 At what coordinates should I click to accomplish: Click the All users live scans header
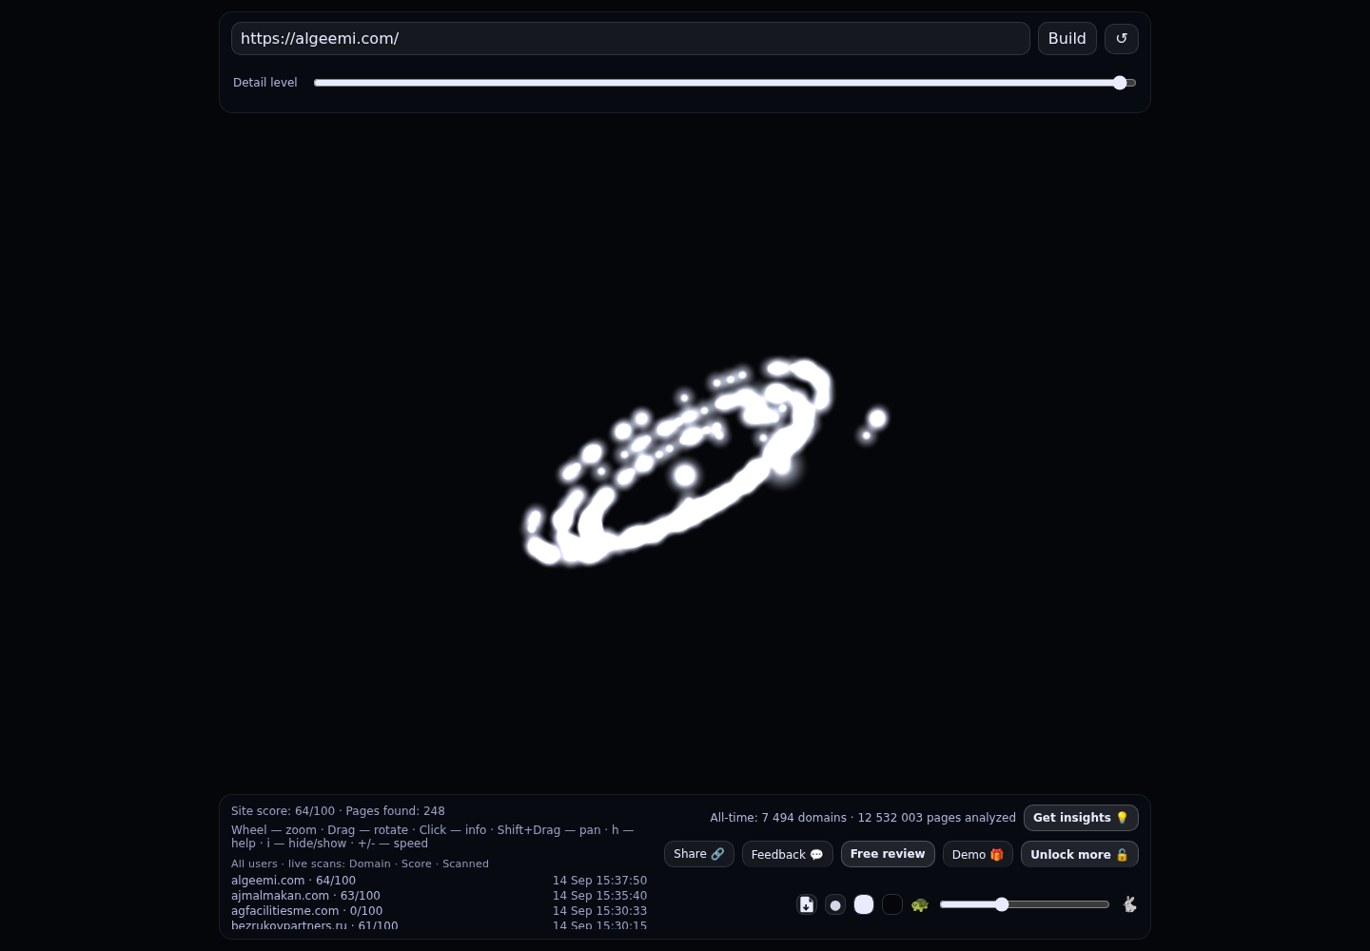[x=360, y=864]
